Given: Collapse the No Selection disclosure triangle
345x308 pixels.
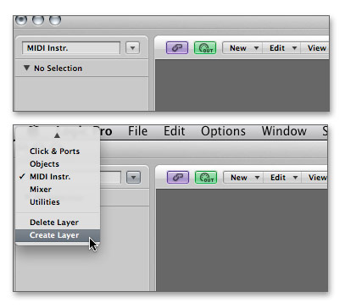Looking at the screenshot, I should 26,68.
